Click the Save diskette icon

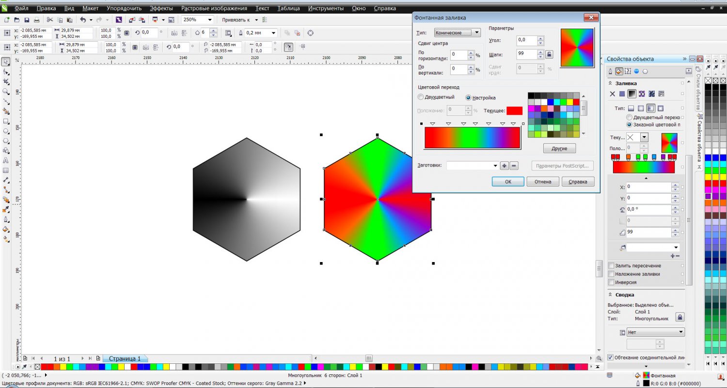click(26, 20)
